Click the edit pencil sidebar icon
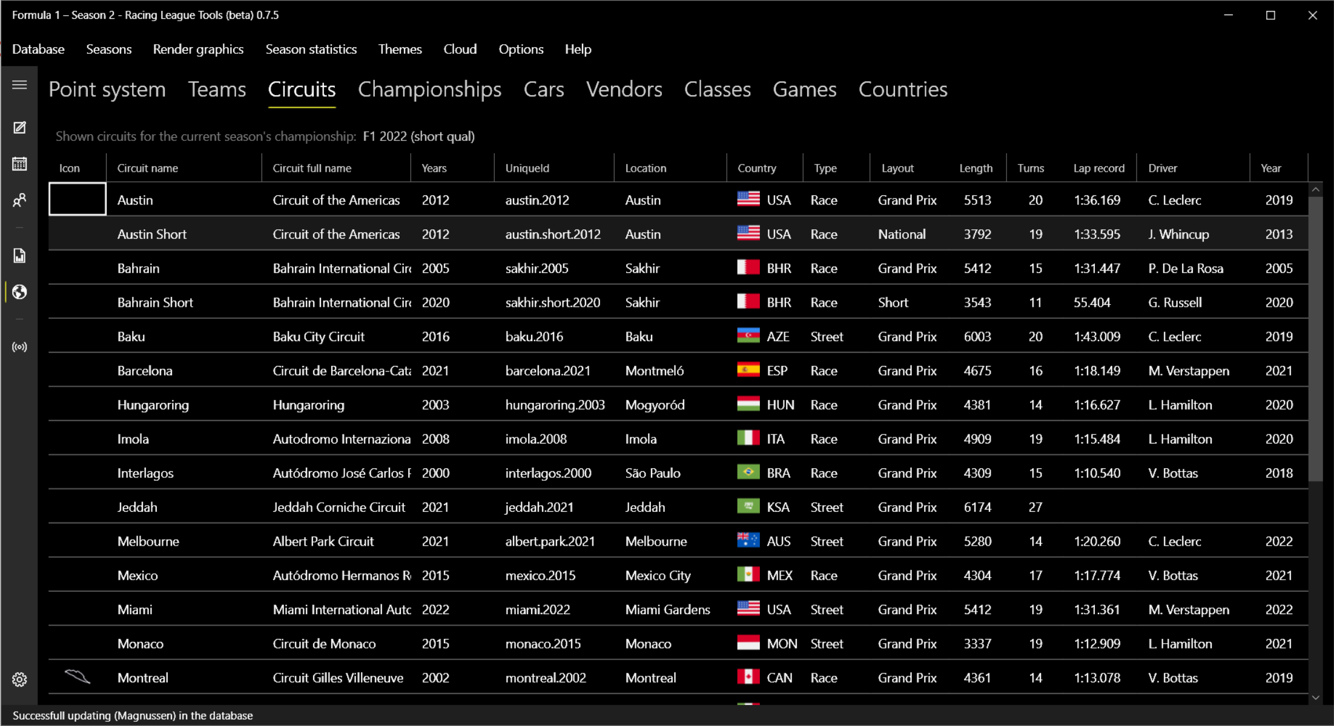 point(19,128)
